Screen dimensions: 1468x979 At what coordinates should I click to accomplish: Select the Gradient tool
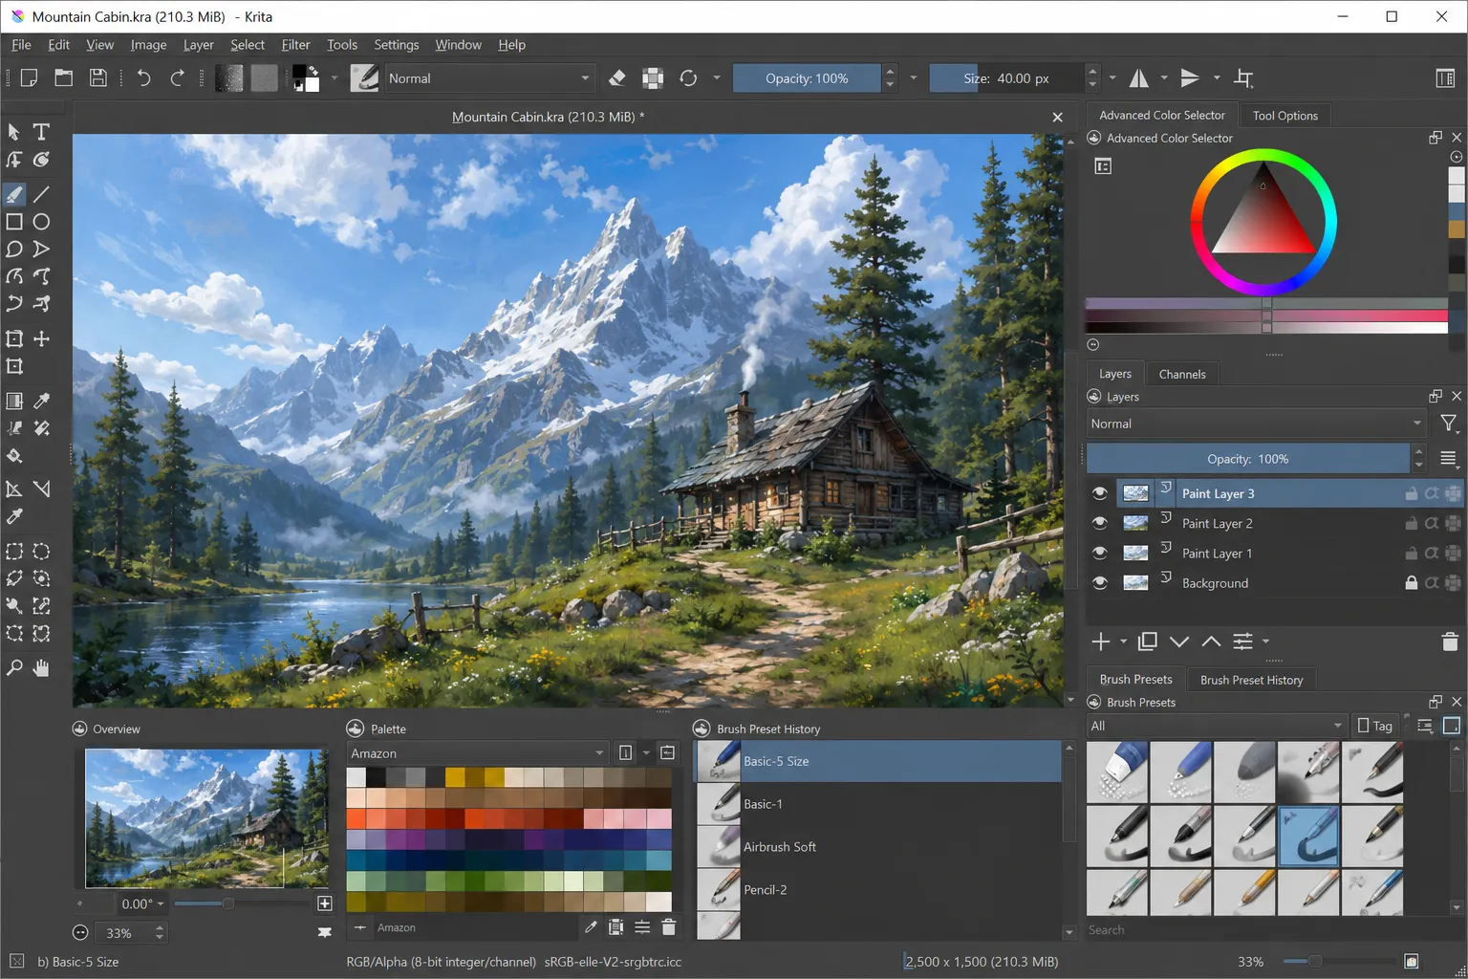tap(14, 401)
